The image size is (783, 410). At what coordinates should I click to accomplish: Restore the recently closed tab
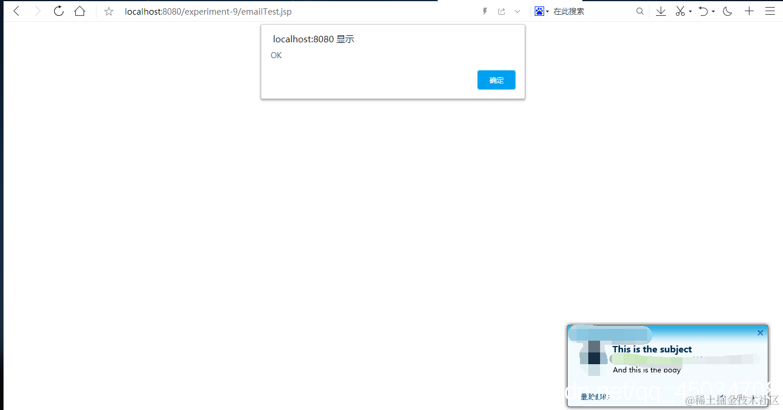coord(704,11)
